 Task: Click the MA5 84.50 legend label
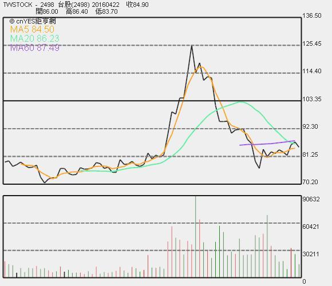tap(32, 29)
